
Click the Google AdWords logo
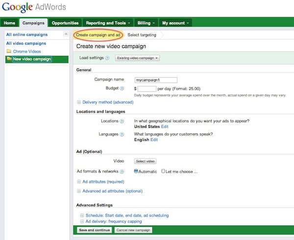[x=34, y=7]
